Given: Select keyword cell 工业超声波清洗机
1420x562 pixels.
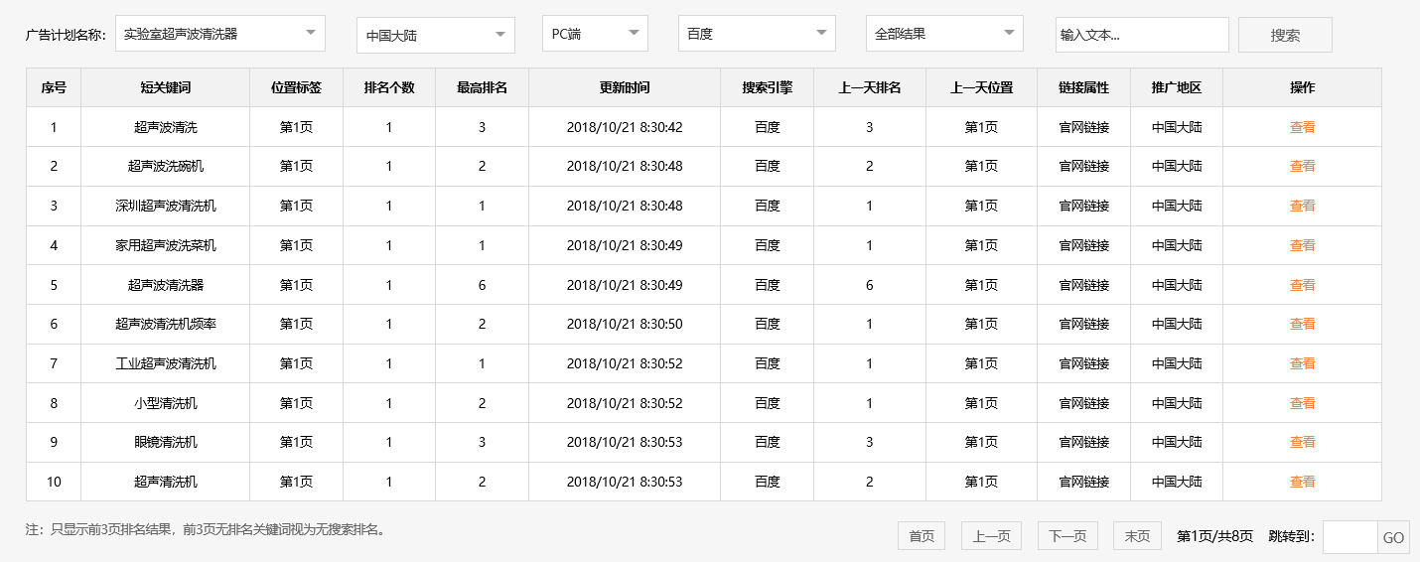Looking at the screenshot, I should click(165, 363).
